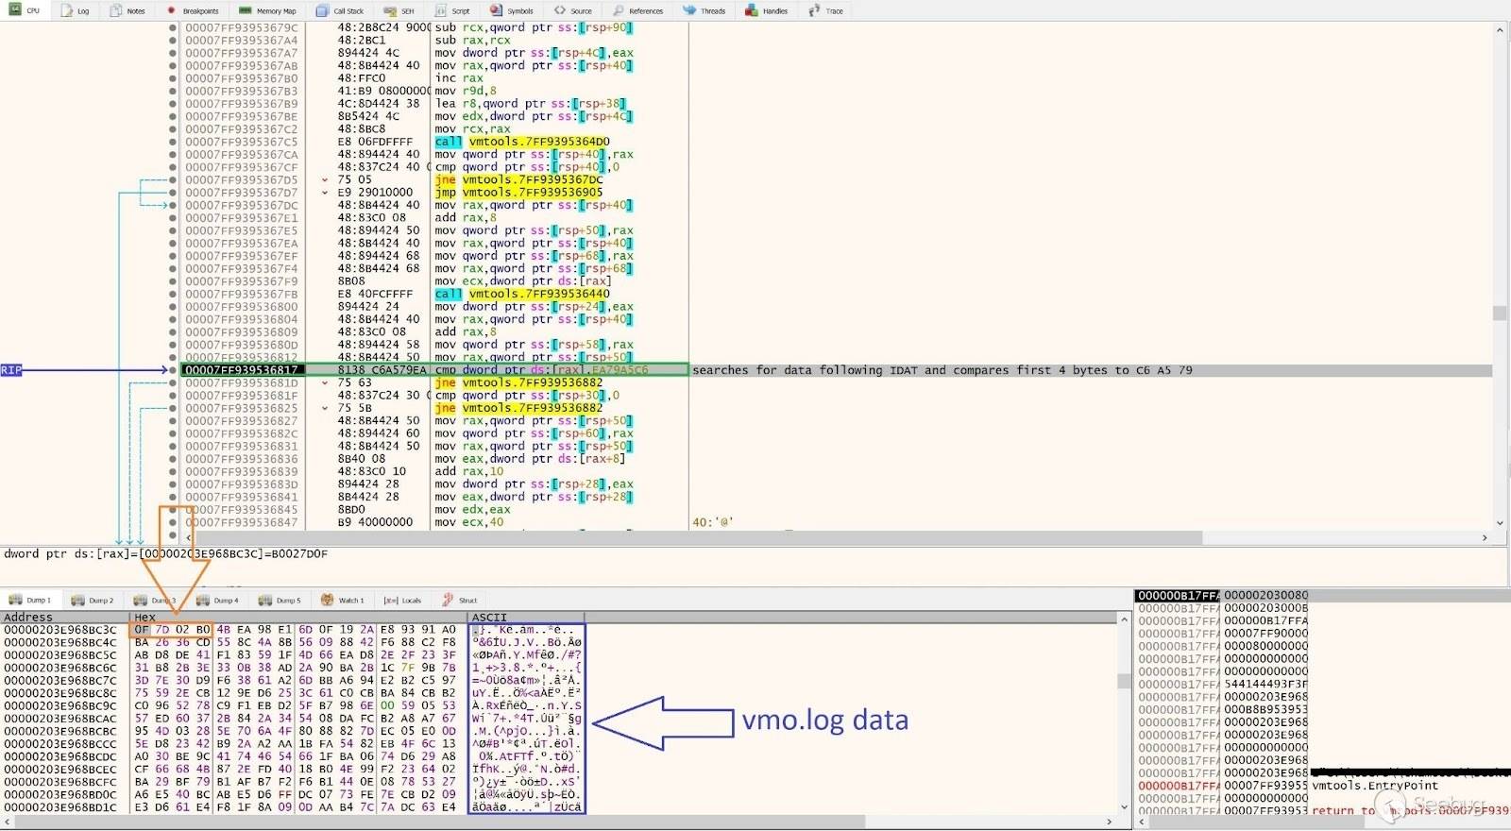Viewport: 1511px width, 831px height.
Task: Toggle breakpoint bullet at RIP 00007FF939536817
Action: [173, 370]
